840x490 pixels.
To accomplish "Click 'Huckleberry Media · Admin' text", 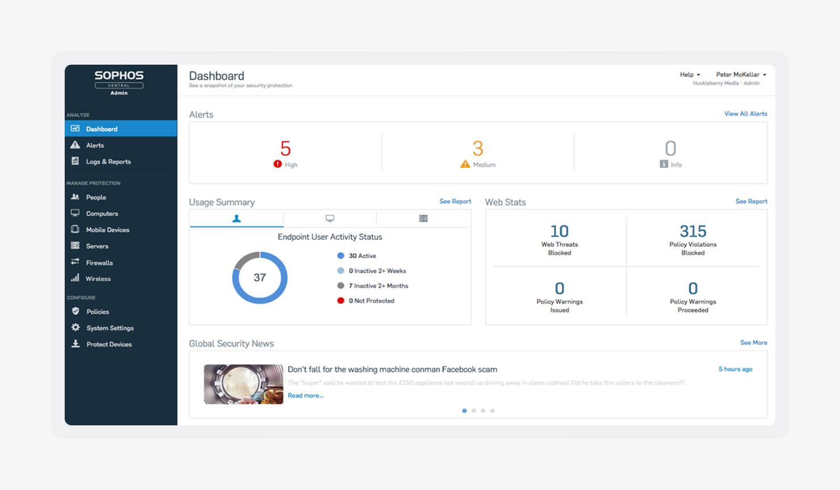I will click(x=726, y=83).
